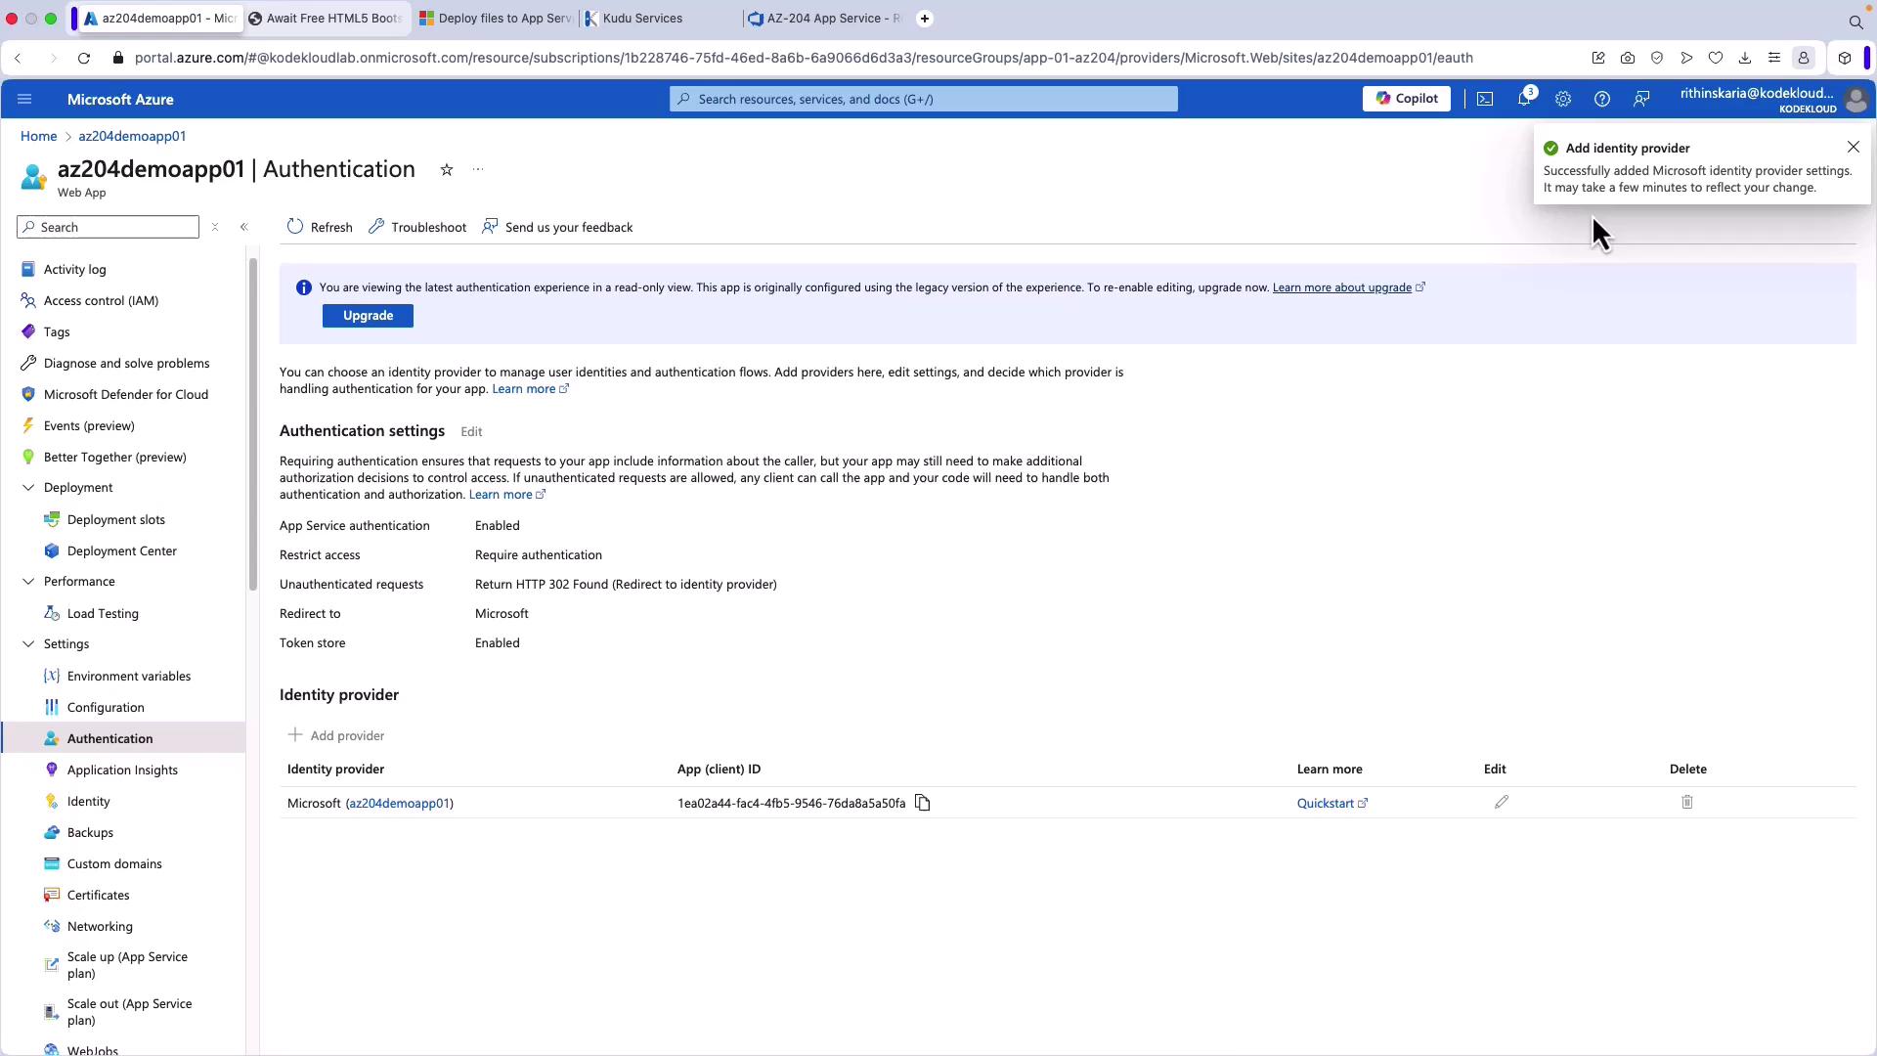Switch to the Kudu Services browser tab

tap(642, 19)
